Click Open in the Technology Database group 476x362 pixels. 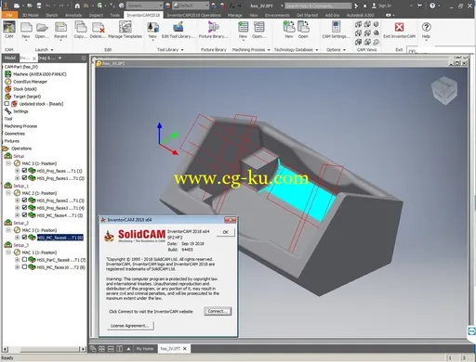pos(303,31)
